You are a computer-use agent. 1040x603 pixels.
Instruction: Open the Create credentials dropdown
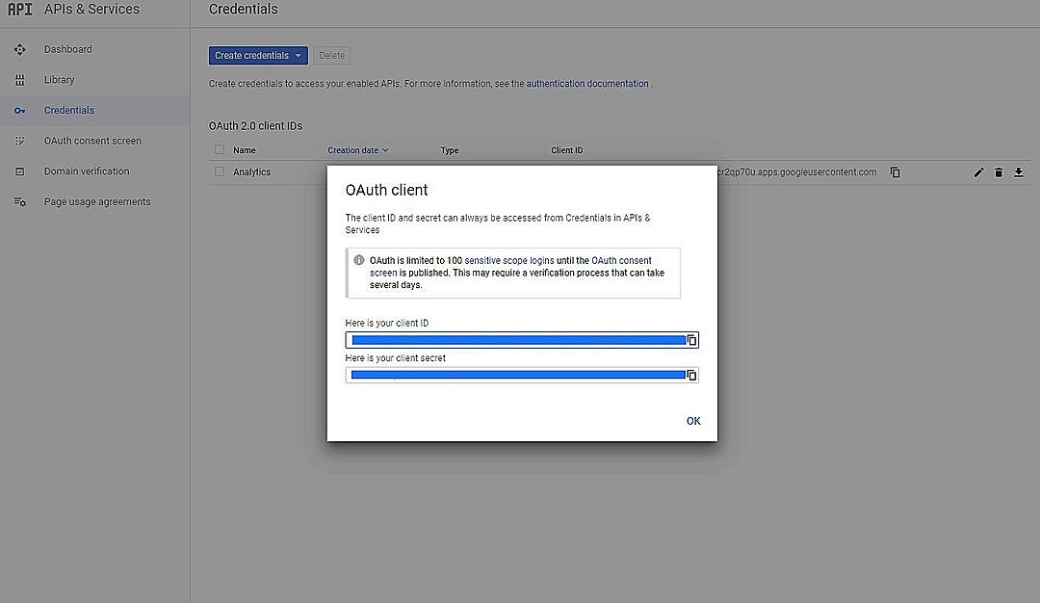[258, 56]
